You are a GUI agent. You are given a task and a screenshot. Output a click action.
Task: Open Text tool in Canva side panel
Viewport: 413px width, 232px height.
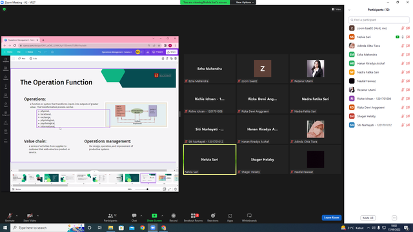click(x=6, y=86)
